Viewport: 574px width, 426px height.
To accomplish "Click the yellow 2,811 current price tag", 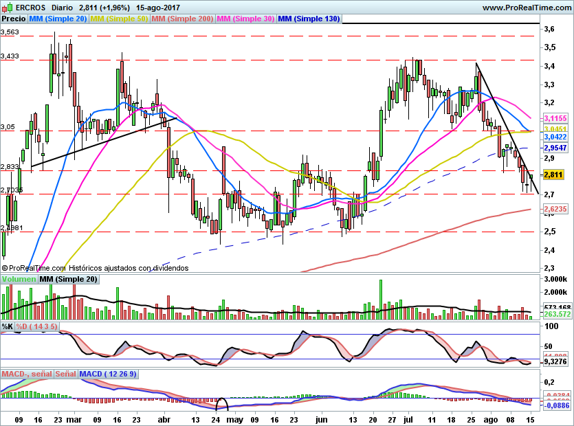I will [x=553, y=175].
